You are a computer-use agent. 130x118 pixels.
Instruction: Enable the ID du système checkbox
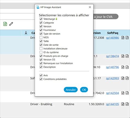tap(41, 52)
